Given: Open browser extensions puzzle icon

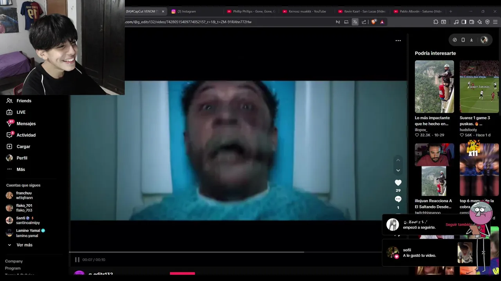Looking at the screenshot, I should [x=436, y=22].
